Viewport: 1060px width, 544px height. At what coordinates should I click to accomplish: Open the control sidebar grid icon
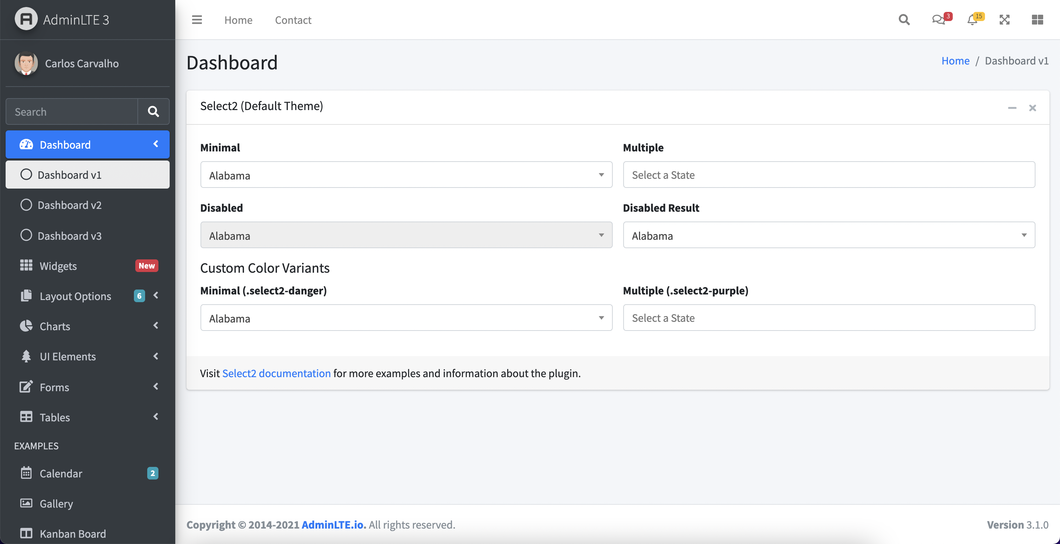[1037, 20]
